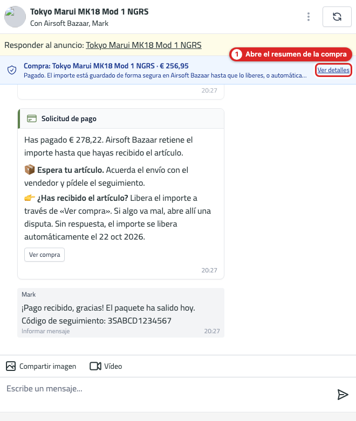Click the Compartir imagen picture icon
The width and height of the screenshot is (356, 421).
(11, 366)
